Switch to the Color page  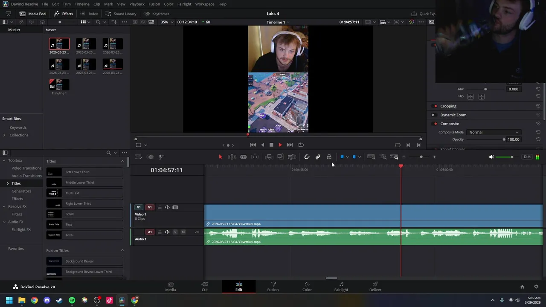point(307,287)
